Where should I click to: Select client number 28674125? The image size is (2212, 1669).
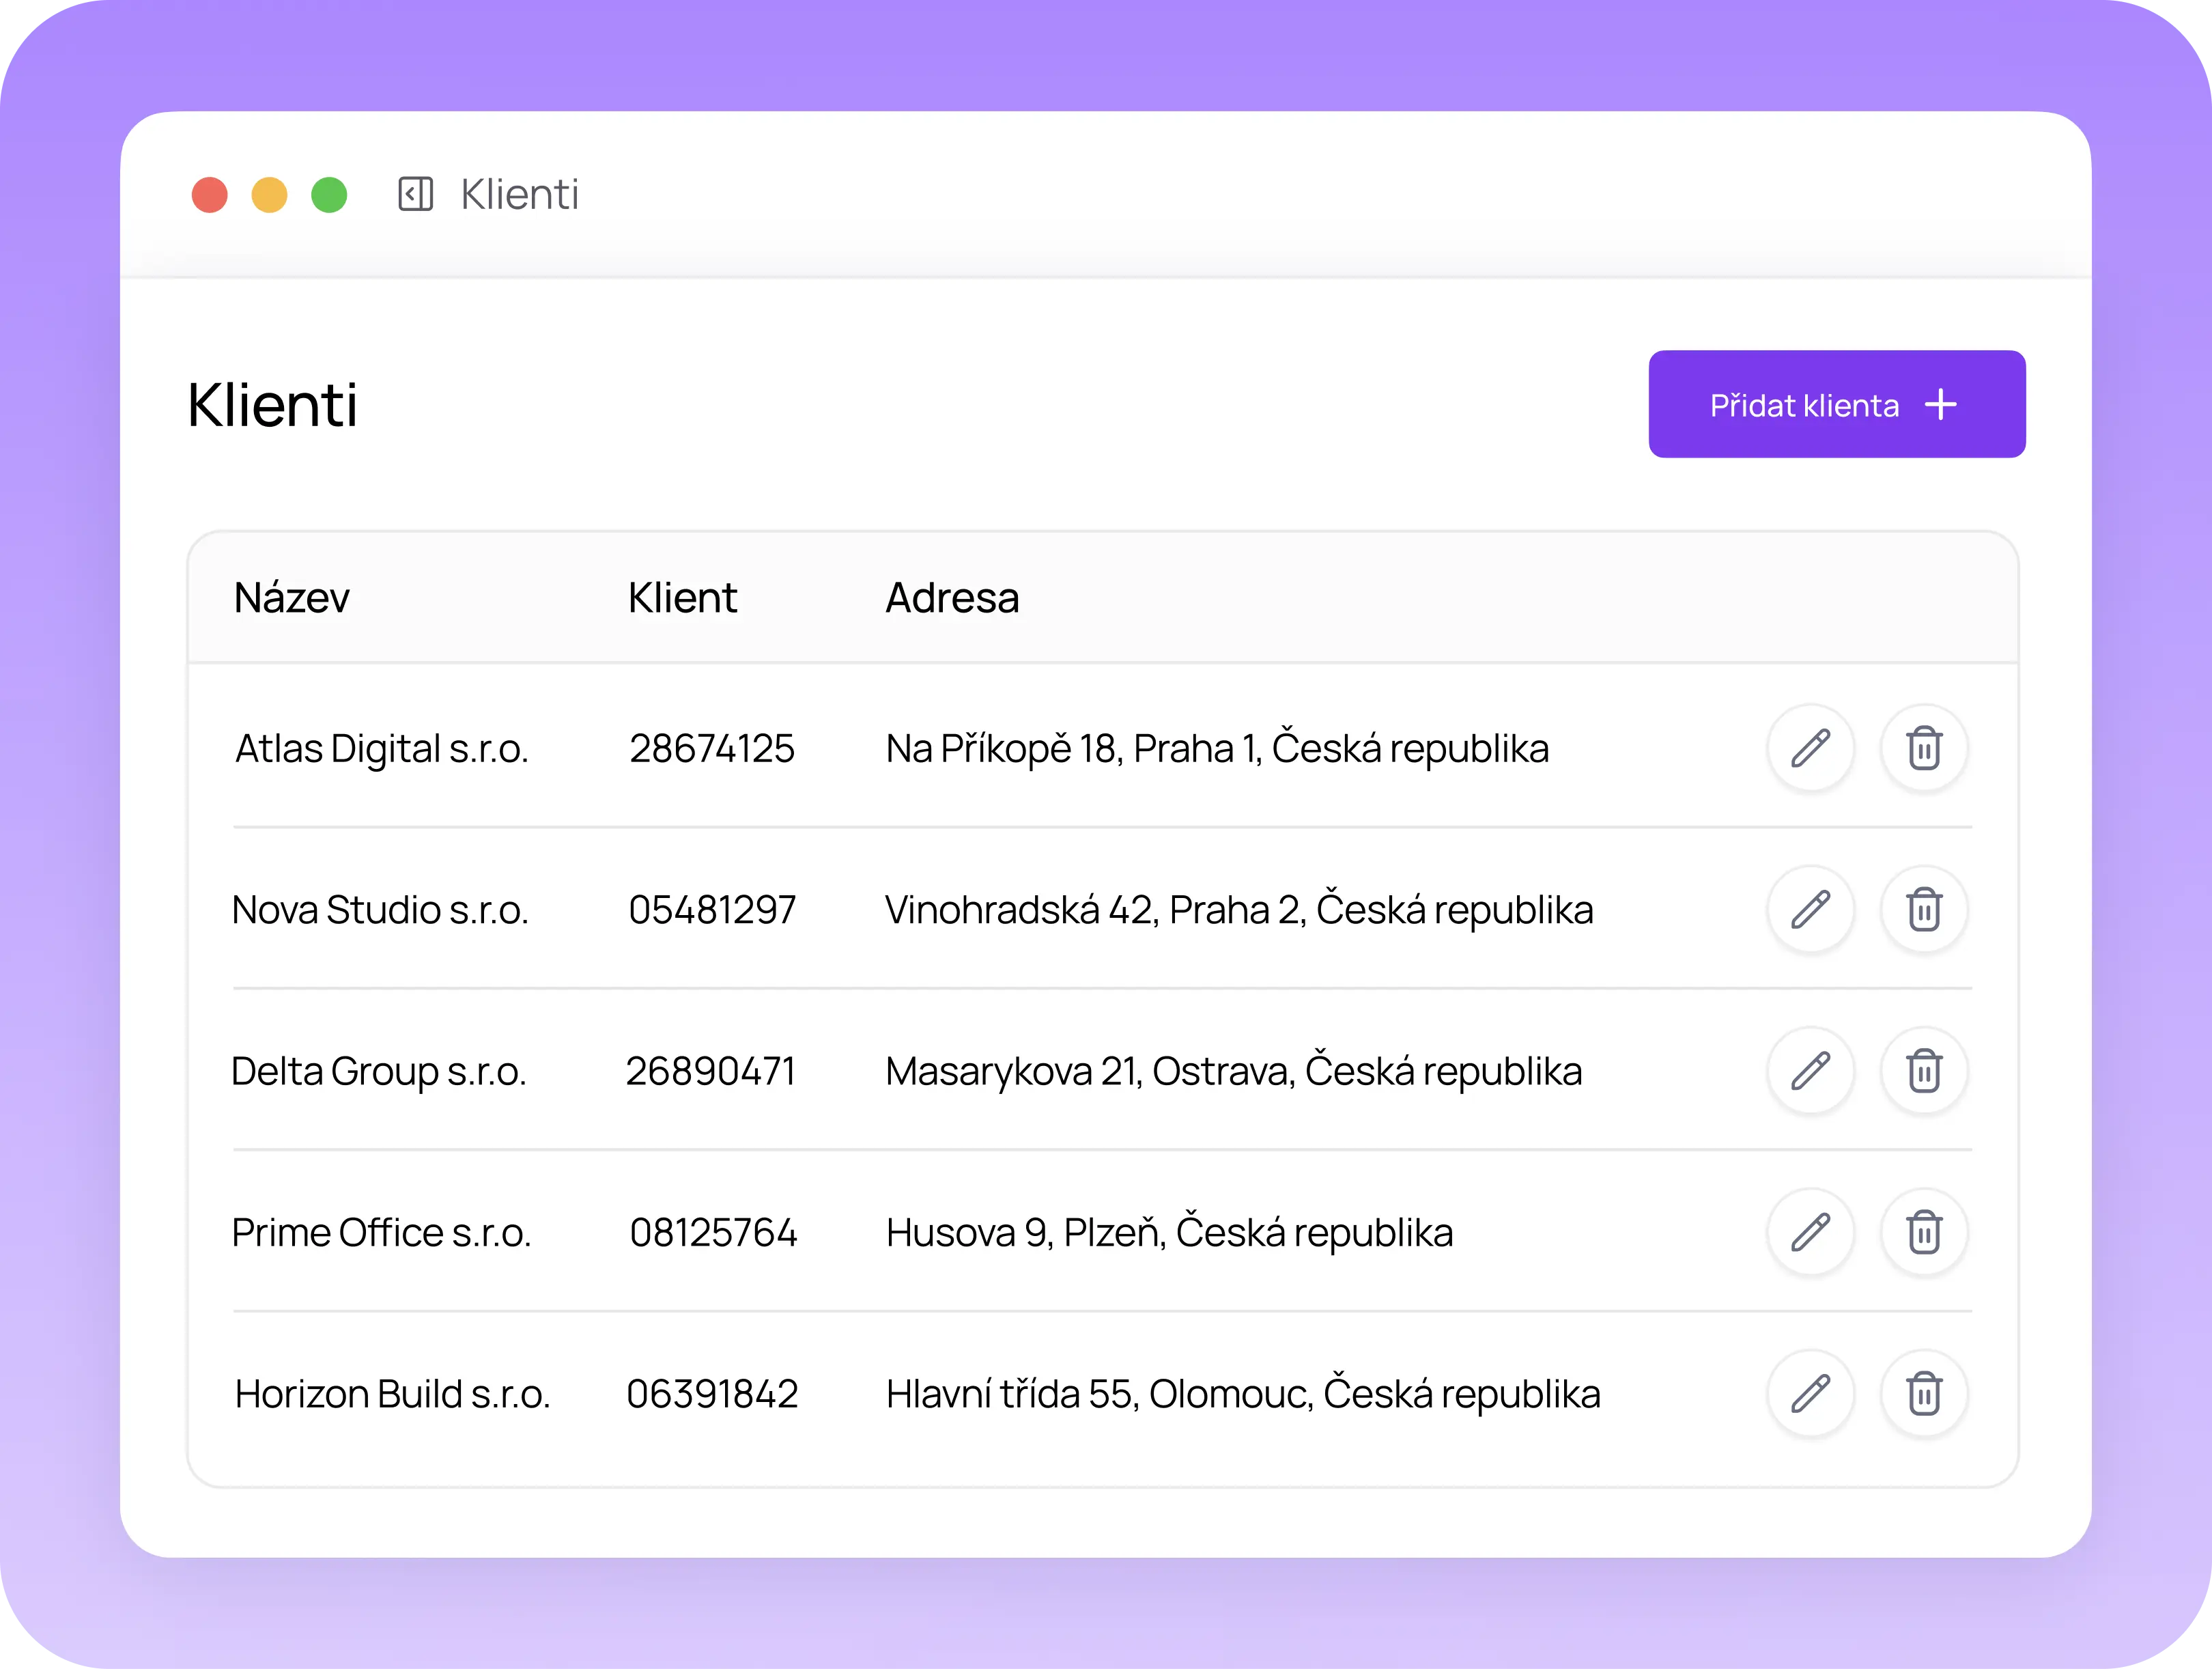tap(711, 749)
